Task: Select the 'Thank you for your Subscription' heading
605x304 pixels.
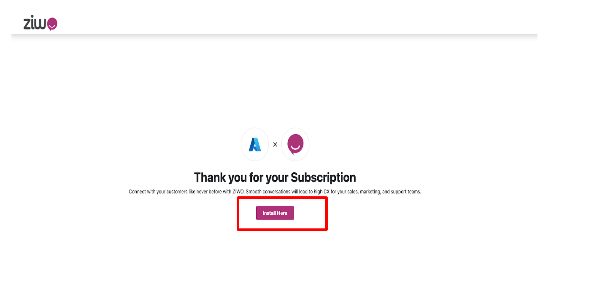Action: pos(275,177)
